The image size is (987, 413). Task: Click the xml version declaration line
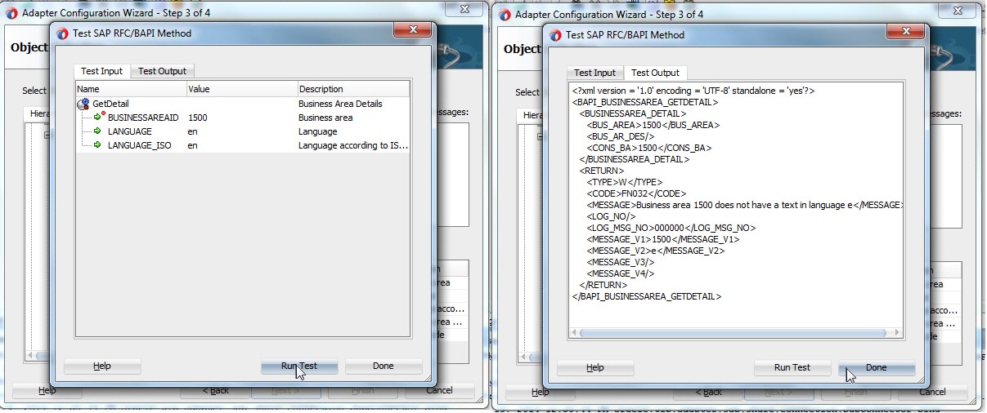(693, 91)
